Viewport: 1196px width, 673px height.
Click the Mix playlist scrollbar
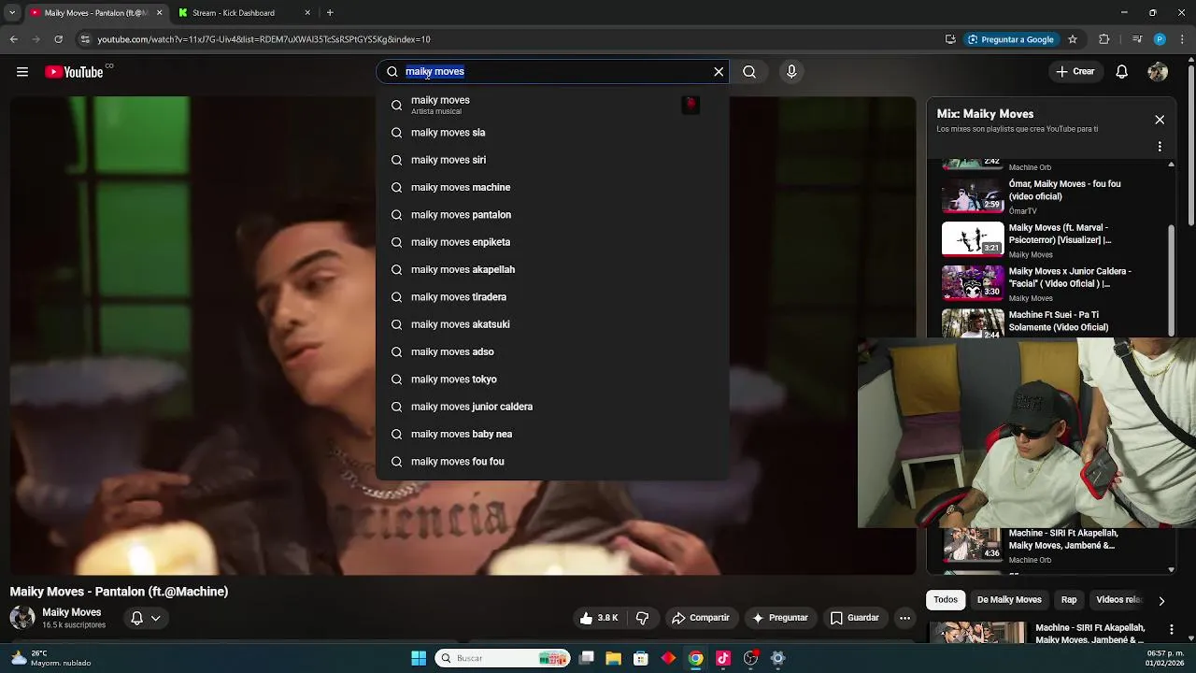point(1172,280)
